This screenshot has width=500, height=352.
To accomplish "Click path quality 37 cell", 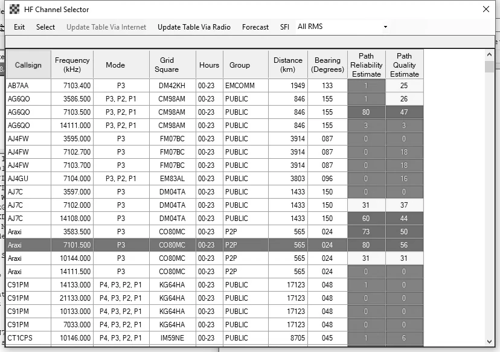I will coord(405,205).
